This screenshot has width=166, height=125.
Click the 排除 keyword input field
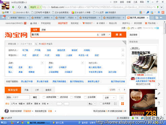(18, 97)
